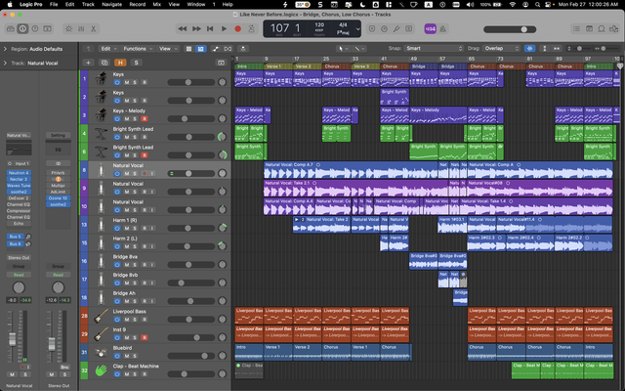Open the Mix menu
This screenshot has width=625, height=391.
[156, 4]
